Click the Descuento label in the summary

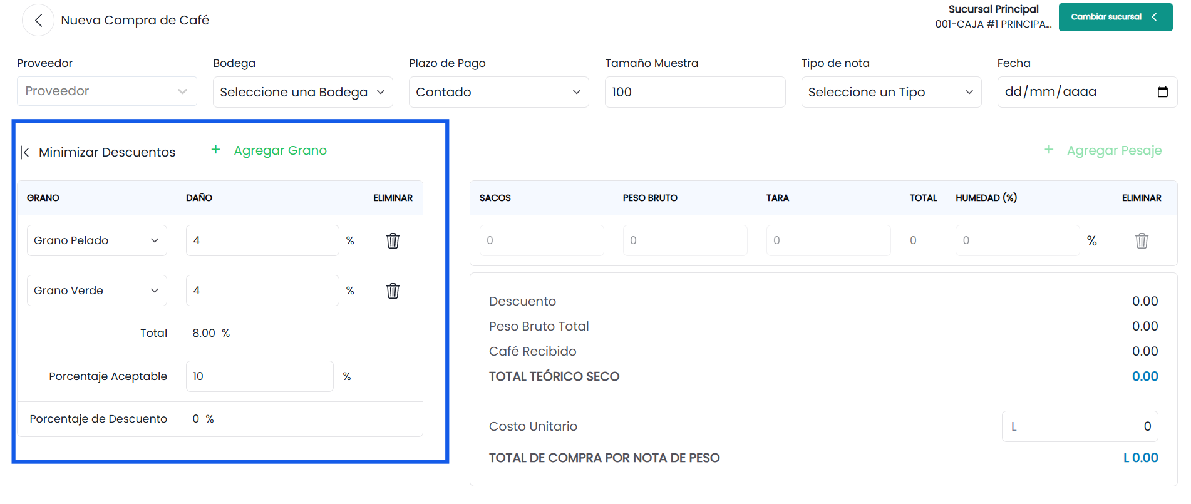[522, 301]
